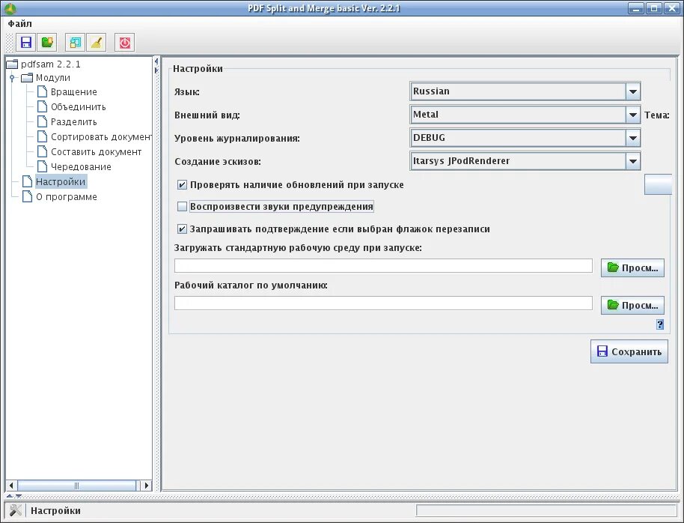The image size is (684, 523).
Task: Minimize the PDF Split and Merge window
Action: 636,7
